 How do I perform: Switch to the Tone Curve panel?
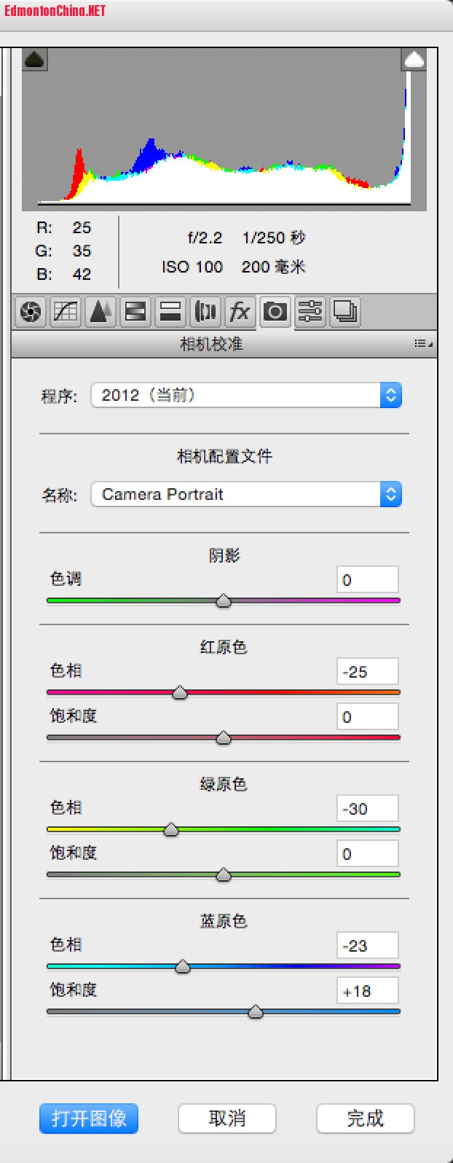click(66, 313)
